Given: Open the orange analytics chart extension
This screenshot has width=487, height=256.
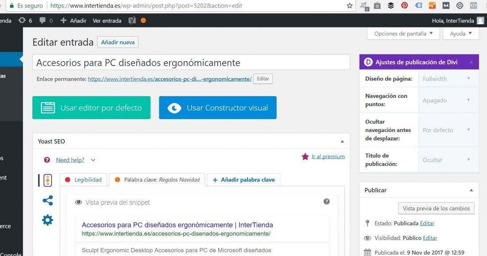Looking at the screenshot, I should 432,5.
